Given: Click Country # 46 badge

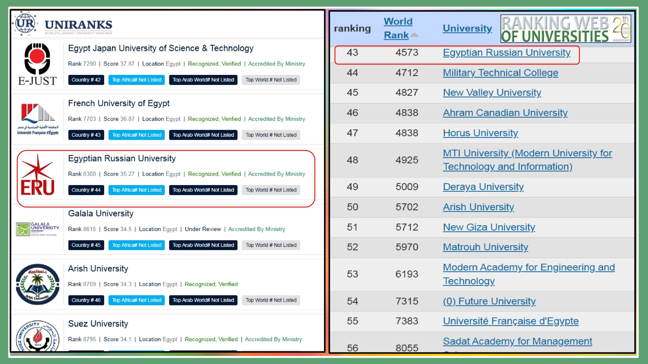Looking at the screenshot, I should [x=86, y=300].
